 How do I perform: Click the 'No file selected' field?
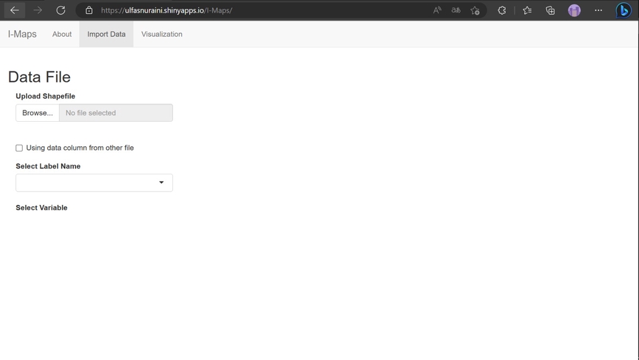tap(116, 113)
